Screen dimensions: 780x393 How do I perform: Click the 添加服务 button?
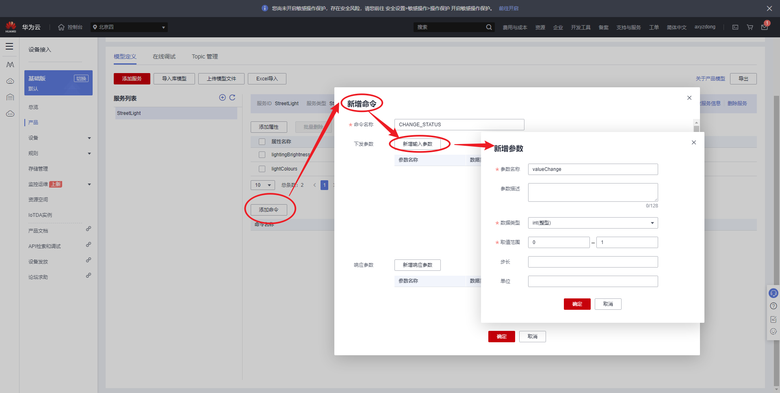[132, 79]
